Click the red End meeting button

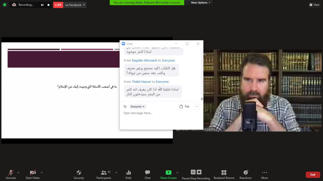click(313, 174)
